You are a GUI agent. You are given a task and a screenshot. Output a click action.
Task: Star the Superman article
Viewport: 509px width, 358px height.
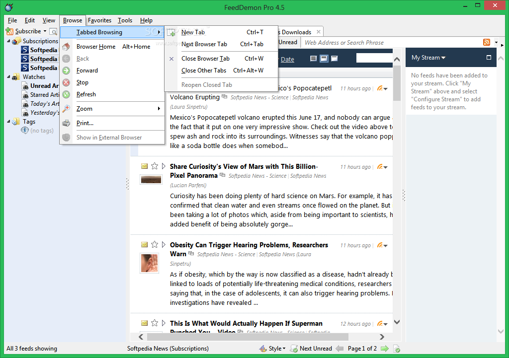coord(155,323)
